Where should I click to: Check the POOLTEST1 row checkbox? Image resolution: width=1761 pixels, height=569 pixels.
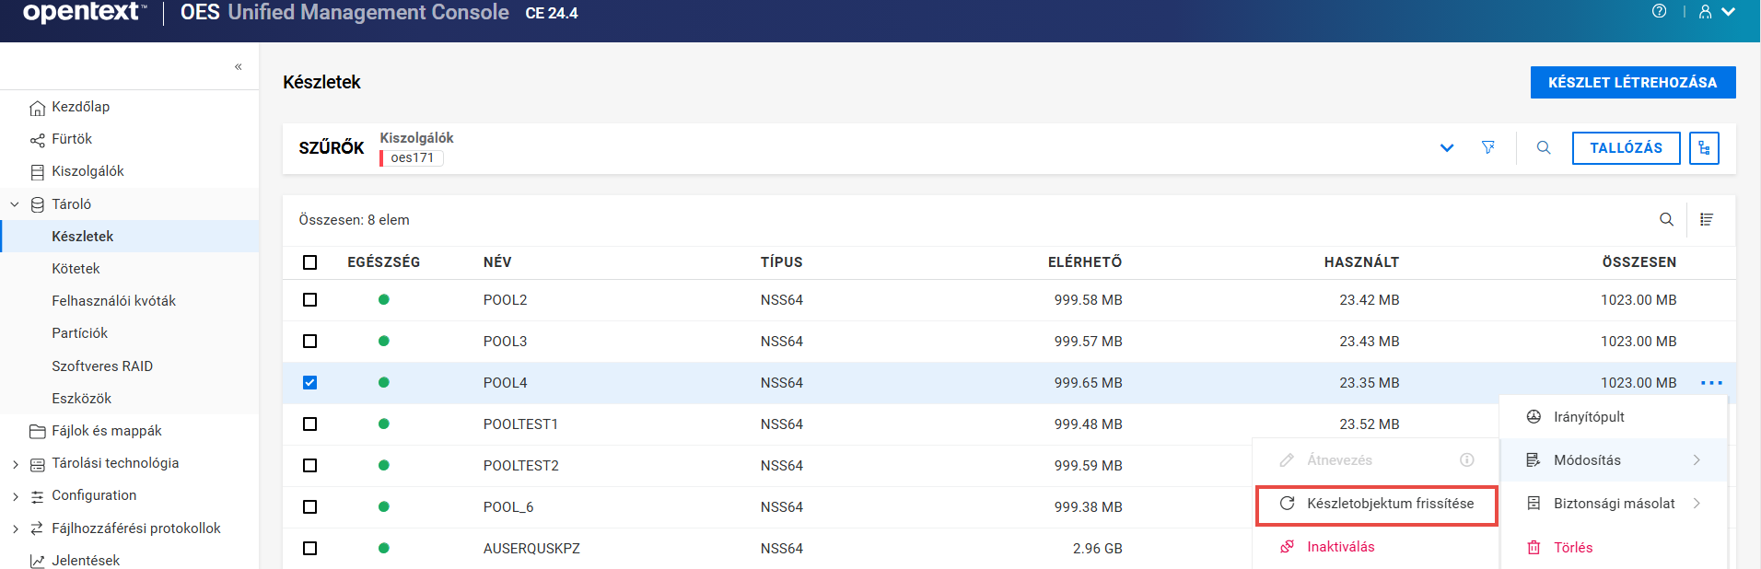click(x=309, y=424)
